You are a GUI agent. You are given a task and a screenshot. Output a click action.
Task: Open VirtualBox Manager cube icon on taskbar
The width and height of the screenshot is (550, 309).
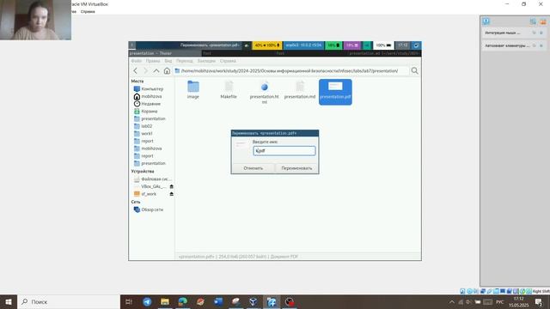[x=254, y=301]
